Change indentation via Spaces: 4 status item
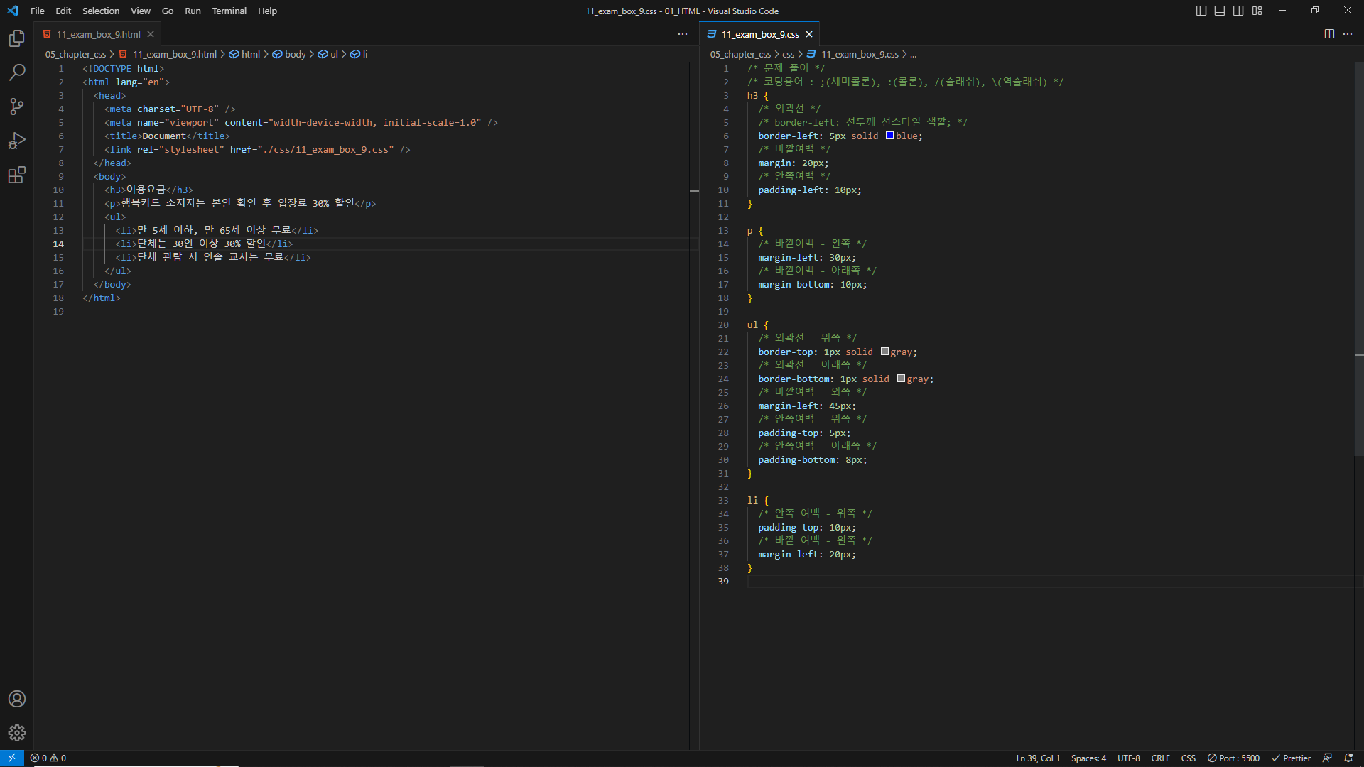 [1088, 758]
